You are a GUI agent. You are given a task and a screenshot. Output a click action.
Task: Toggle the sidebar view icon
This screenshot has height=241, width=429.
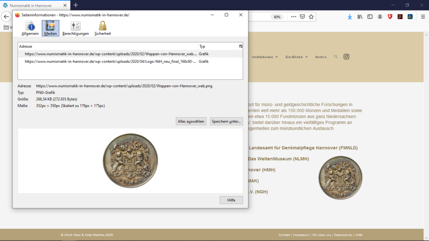point(370,17)
